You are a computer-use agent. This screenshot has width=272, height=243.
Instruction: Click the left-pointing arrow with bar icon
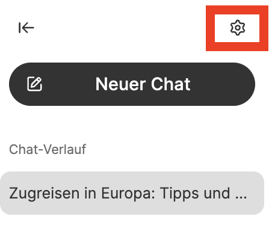(26, 28)
